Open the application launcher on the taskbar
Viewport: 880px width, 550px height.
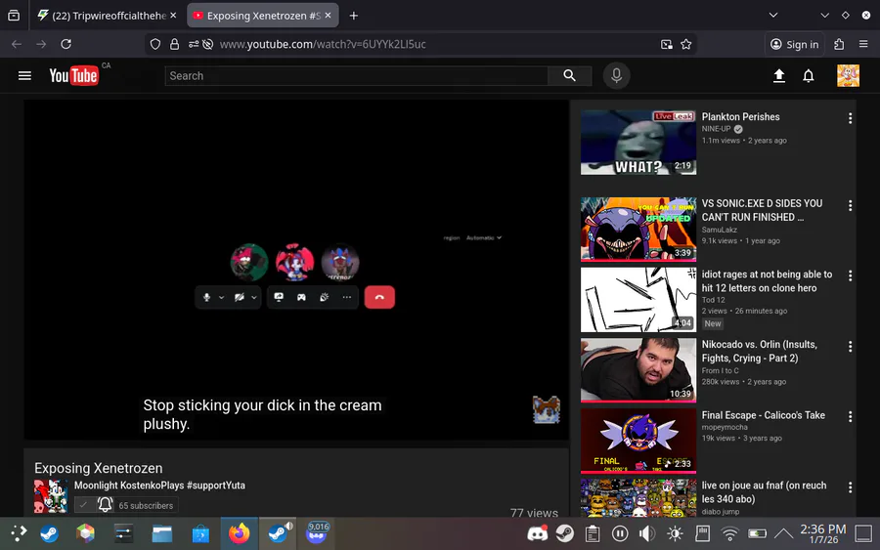(18, 533)
